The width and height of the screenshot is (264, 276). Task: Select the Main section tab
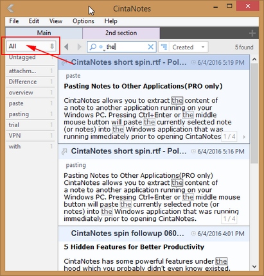click(x=44, y=33)
